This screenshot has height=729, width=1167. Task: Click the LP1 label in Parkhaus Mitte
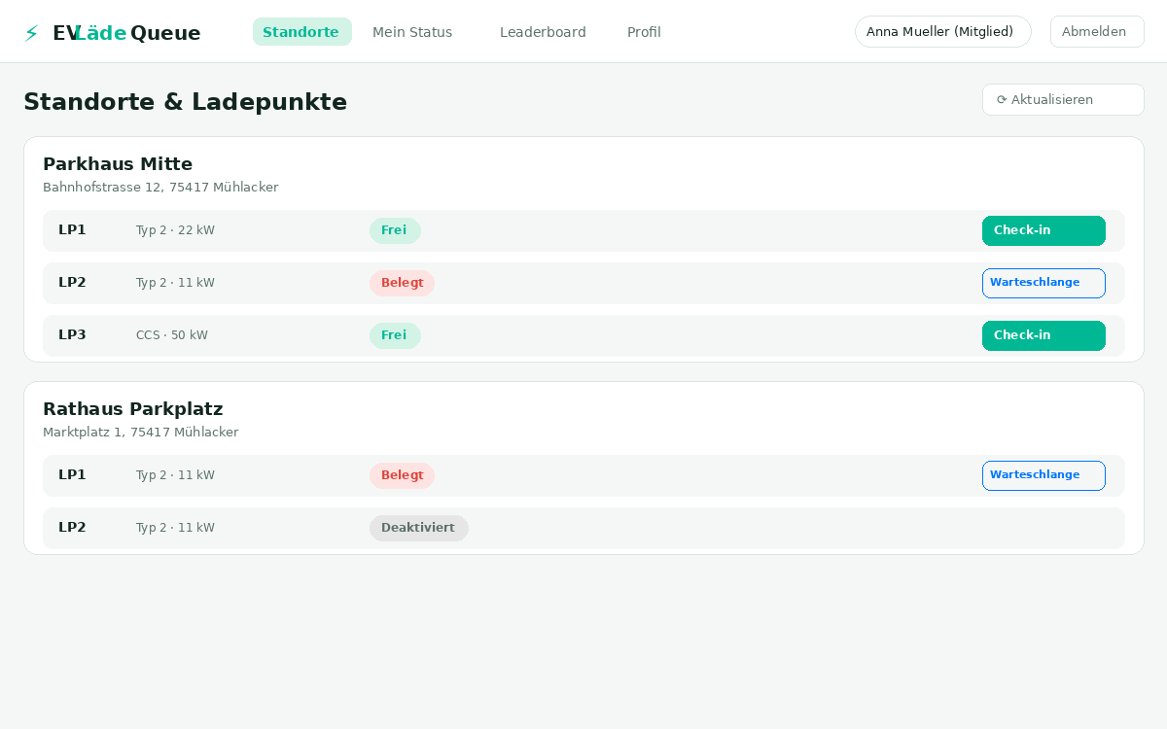pyautogui.click(x=72, y=230)
